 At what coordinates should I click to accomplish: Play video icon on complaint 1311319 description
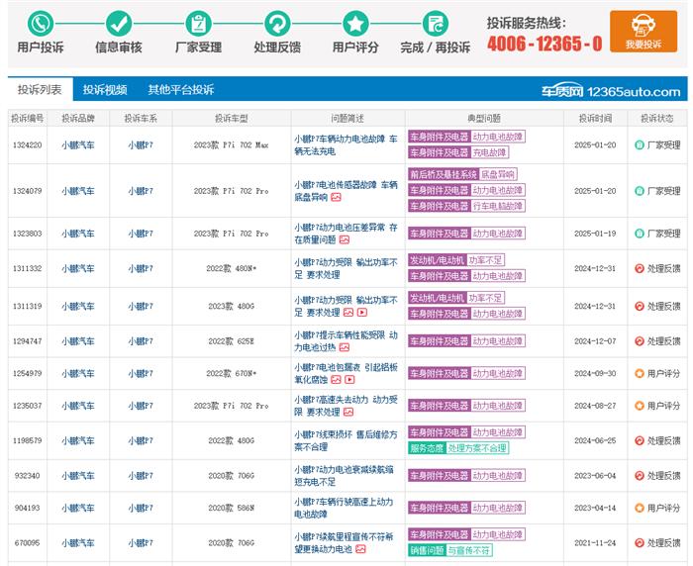pyautogui.click(x=362, y=313)
